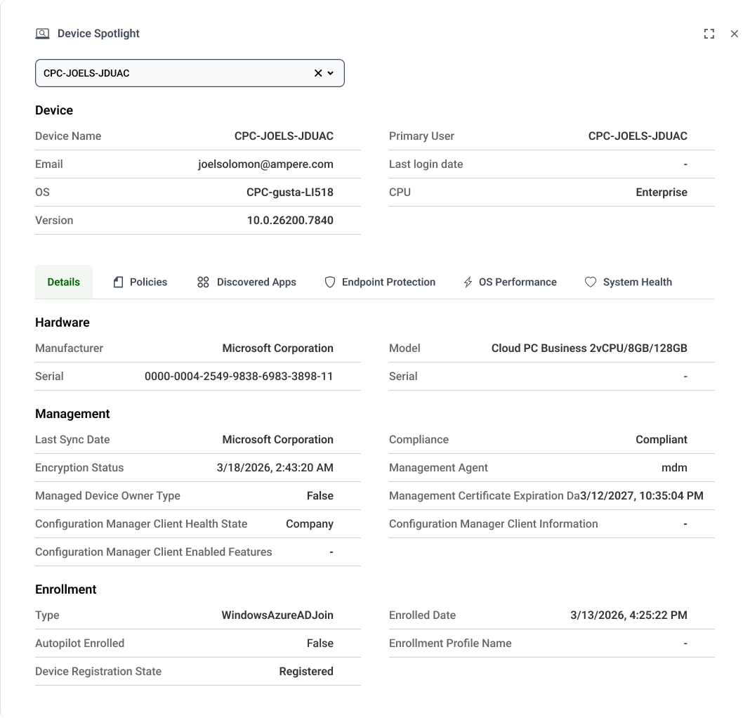Click the Compliant compliance status value
Screen dimensions: 750x718
(661, 439)
